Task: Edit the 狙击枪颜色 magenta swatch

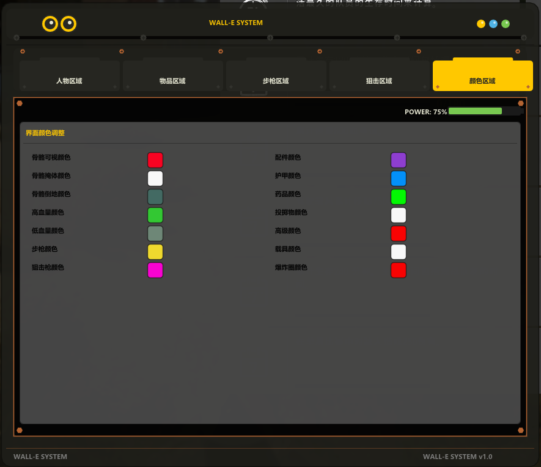Action: (155, 270)
